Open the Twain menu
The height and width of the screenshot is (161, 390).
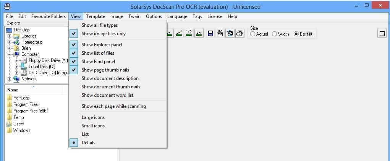[134, 16]
